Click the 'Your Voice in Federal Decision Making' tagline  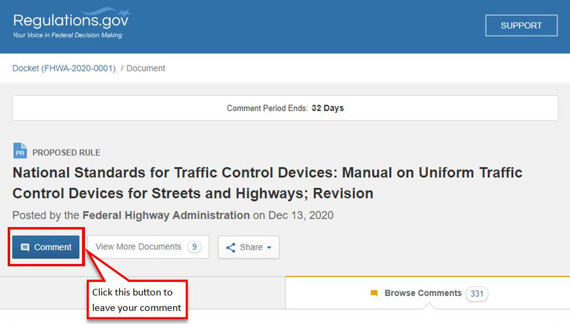pos(67,35)
